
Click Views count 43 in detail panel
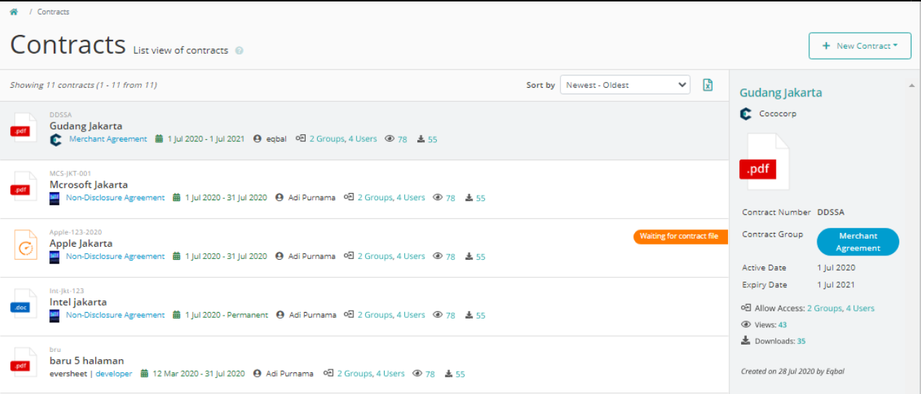click(x=782, y=325)
